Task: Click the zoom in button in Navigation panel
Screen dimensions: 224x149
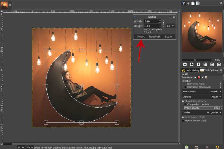Action: pyautogui.click(x=192, y=64)
